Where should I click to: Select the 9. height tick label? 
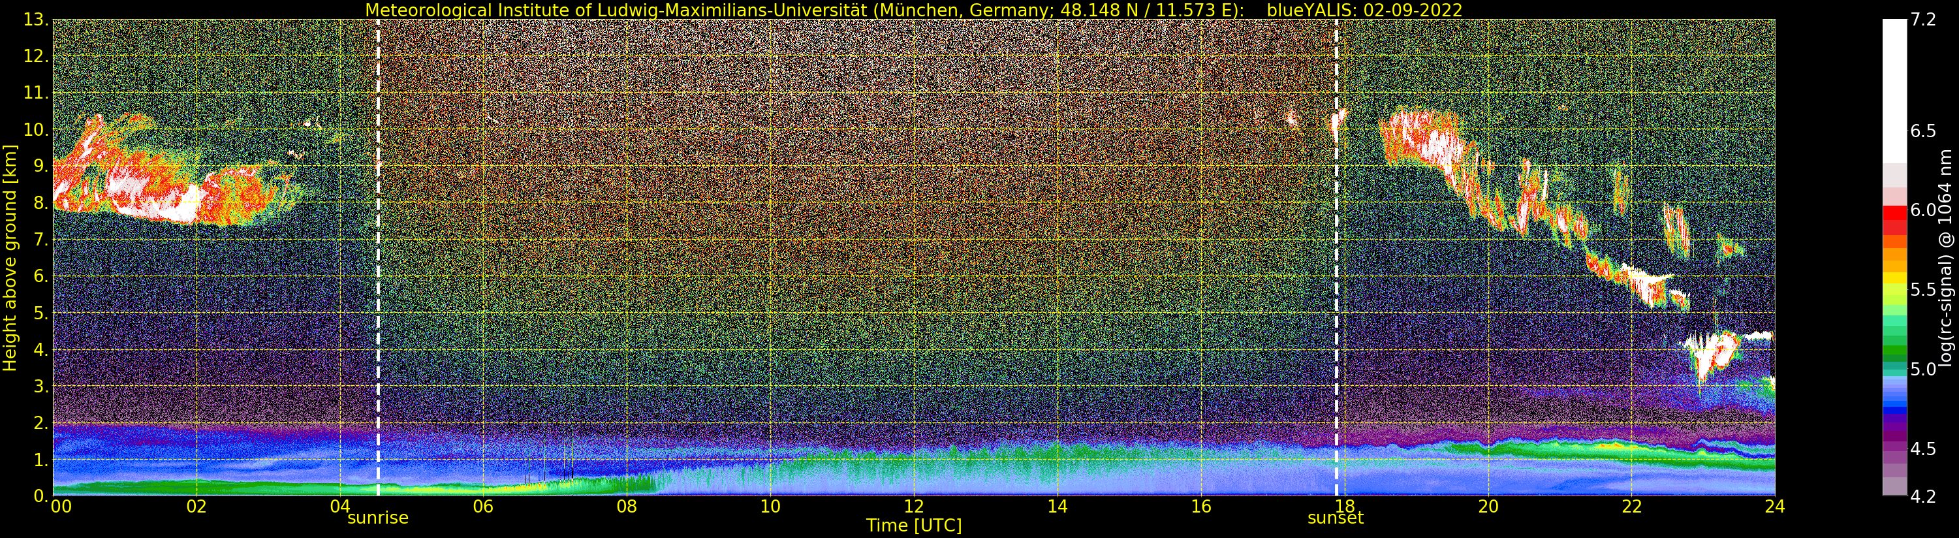(x=41, y=166)
